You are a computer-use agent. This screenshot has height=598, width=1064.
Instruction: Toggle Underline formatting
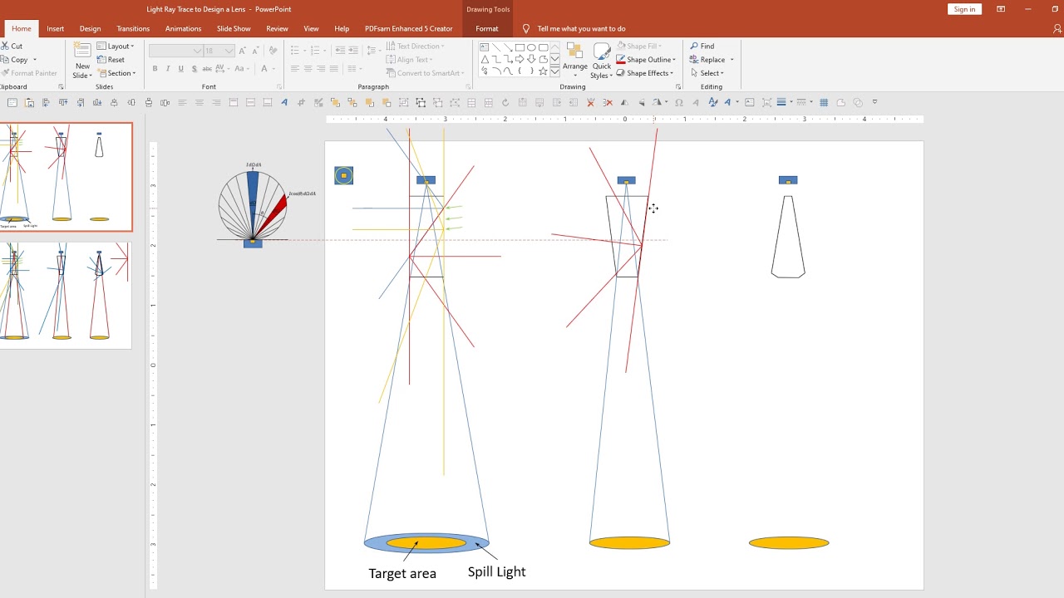181,69
